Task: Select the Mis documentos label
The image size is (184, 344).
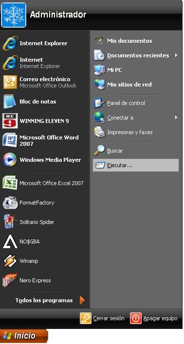Action: pos(129,41)
